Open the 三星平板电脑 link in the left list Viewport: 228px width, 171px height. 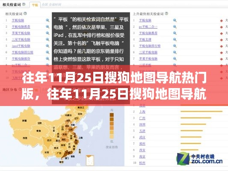click(21, 39)
